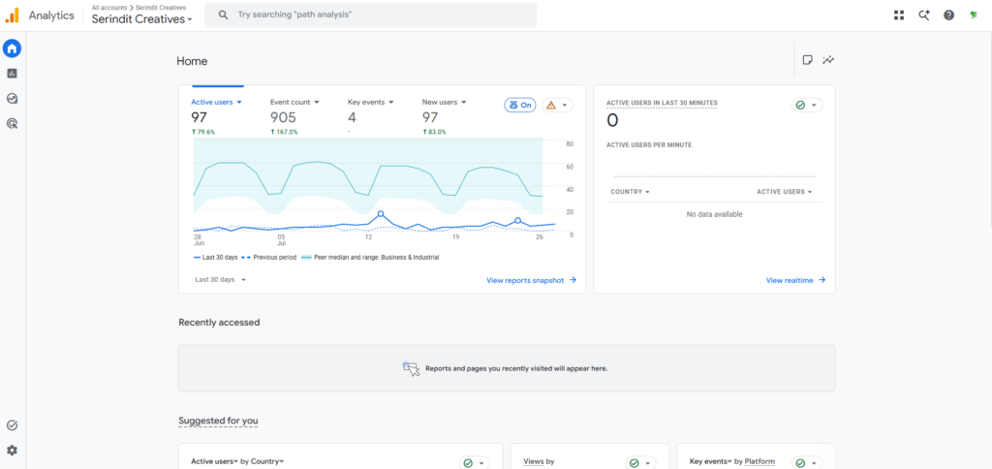Open the Explore icon in sidebar
Screen dimensions: 992x469
pos(12,99)
